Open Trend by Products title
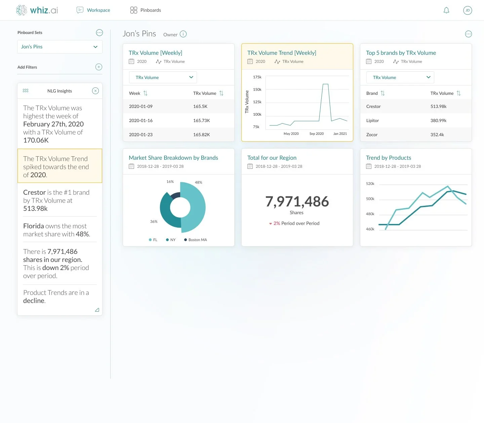This screenshot has width=484, height=423. 389,158
